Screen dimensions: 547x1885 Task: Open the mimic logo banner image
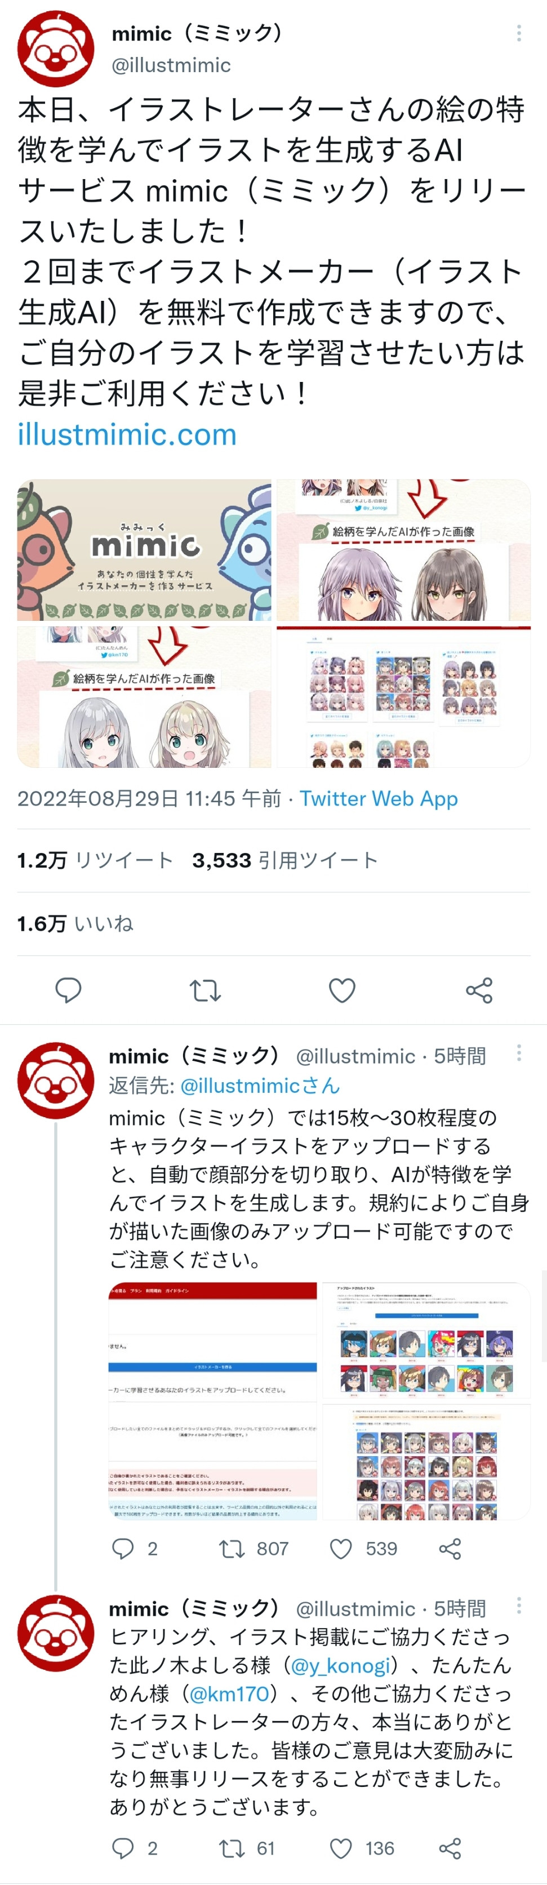pyautogui.click(x=144, y=549)
